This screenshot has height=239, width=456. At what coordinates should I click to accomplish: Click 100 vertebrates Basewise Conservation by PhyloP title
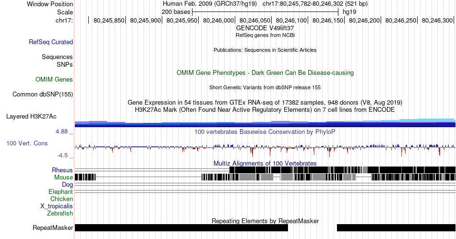265,131
